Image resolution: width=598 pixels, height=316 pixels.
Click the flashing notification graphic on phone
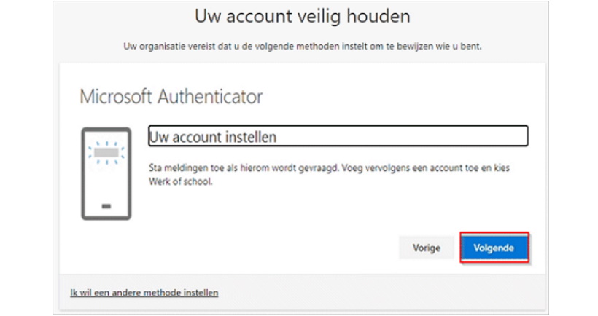(x=106, y=153)
